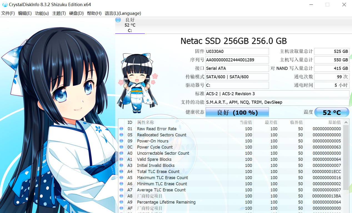The height and width of the screenshot is (213, 352).
Task: Select the Valid Spare Blocks row text
Action: pos(154,159)
